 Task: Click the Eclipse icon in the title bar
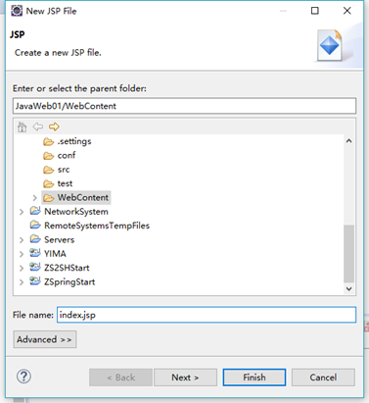(17, 11)
